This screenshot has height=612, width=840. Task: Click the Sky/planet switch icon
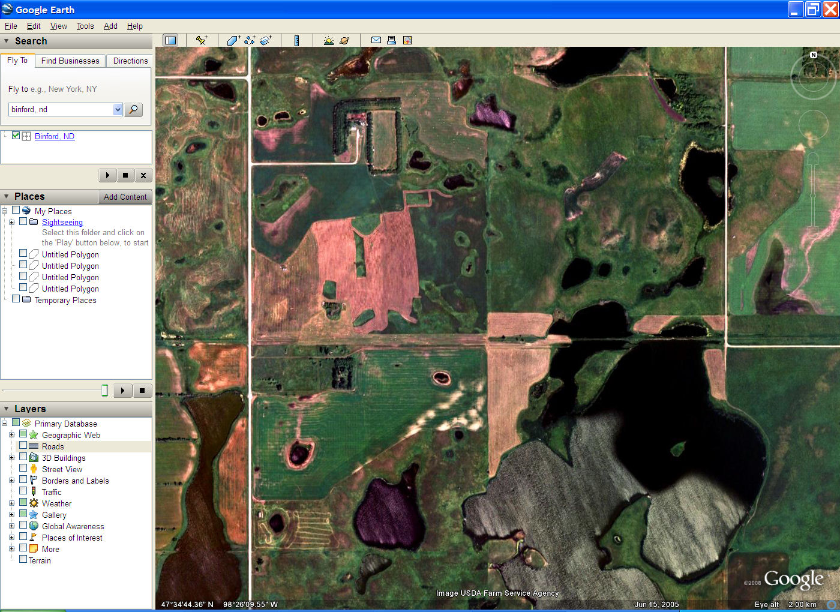click(x=344, y=40)
